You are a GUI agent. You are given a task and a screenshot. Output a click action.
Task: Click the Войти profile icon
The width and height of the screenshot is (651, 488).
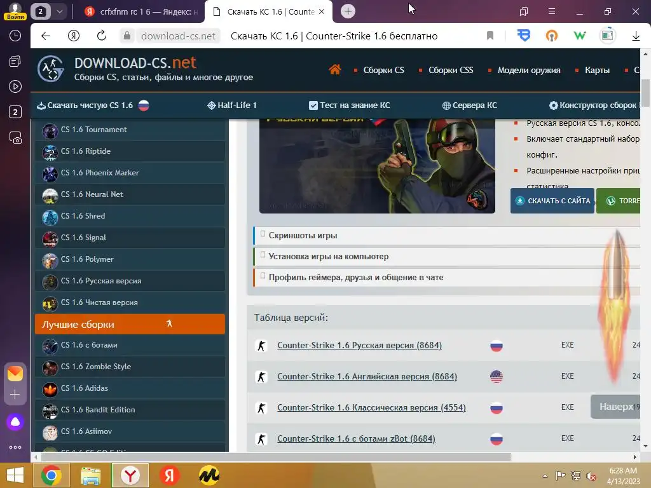[x=15, y=11]
